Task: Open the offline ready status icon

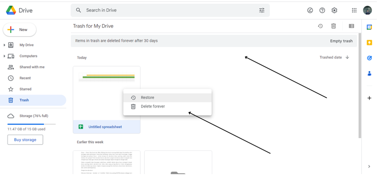Action: coord(310,10)
